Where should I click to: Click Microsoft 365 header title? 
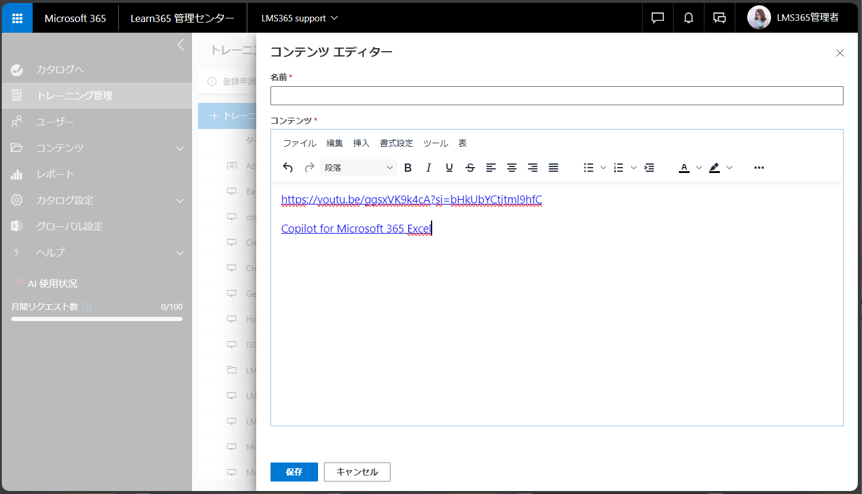(x=75, y=18)
